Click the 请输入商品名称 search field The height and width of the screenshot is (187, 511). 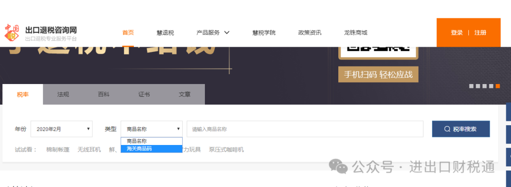pos(305,129)
